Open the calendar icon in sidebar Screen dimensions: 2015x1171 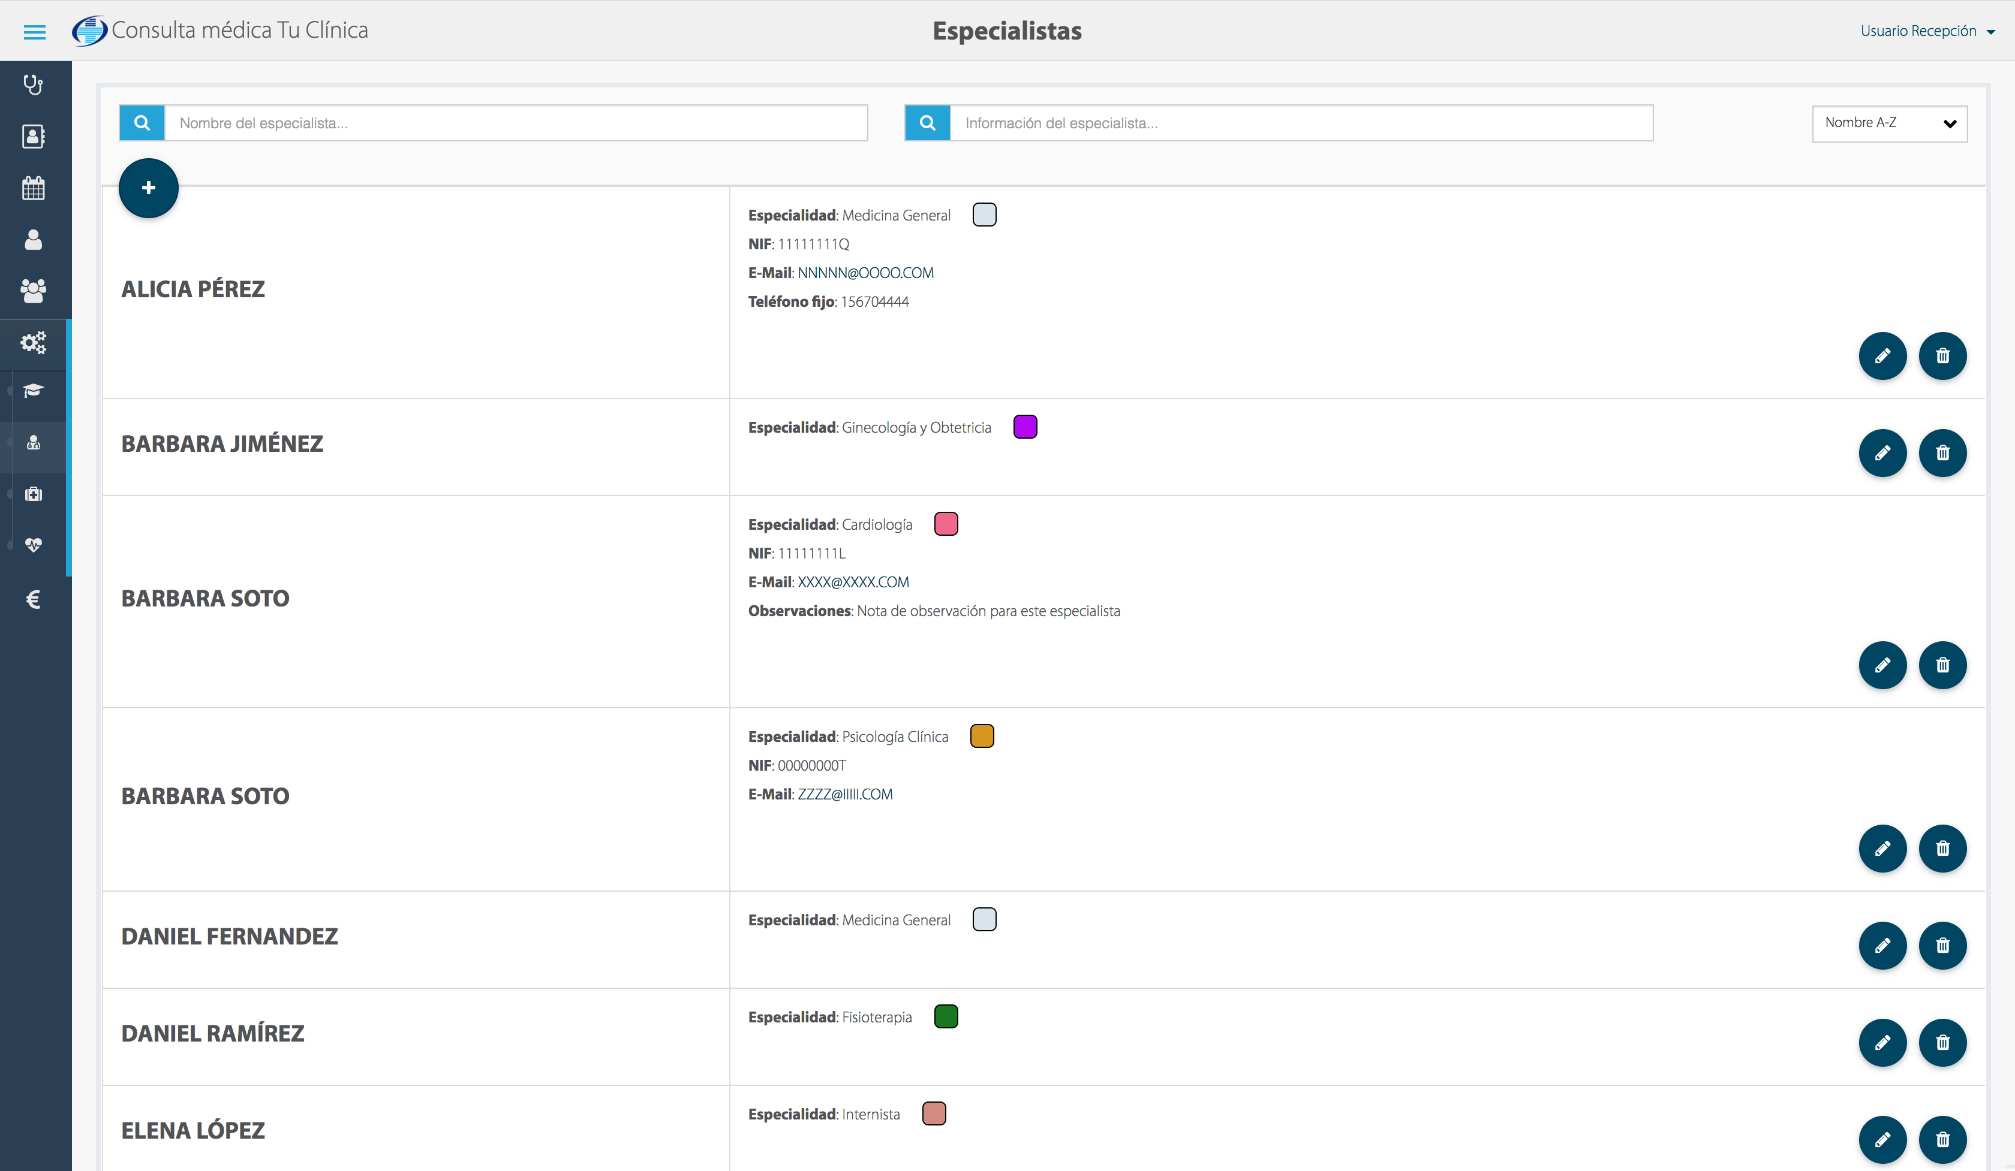pyautogui.click(x=33, y=189)
